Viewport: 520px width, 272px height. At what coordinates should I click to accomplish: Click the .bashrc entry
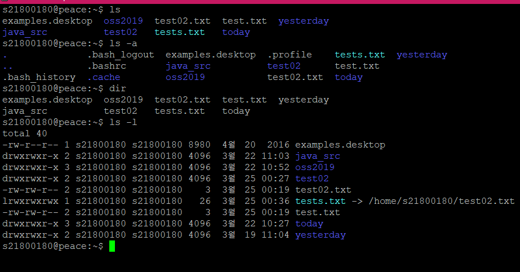107,66
